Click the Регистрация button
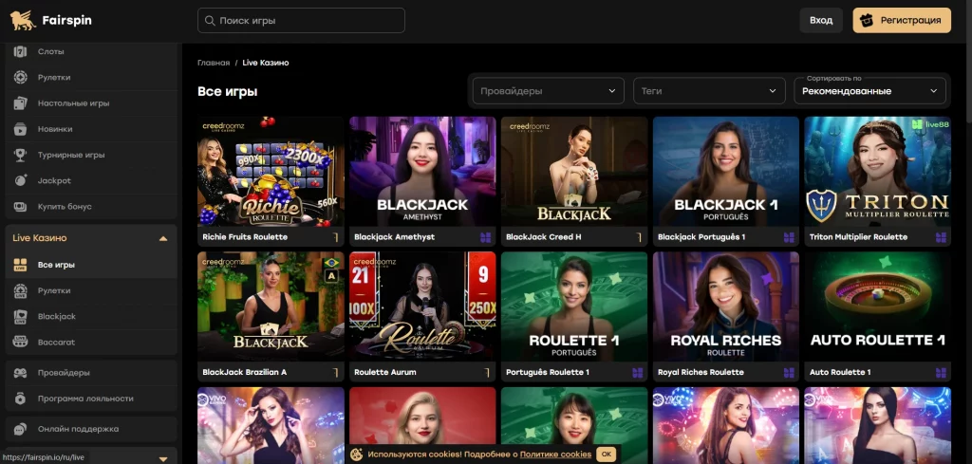Screen dimensions: 972x464 pyautogui.click(x=902, y=21)
